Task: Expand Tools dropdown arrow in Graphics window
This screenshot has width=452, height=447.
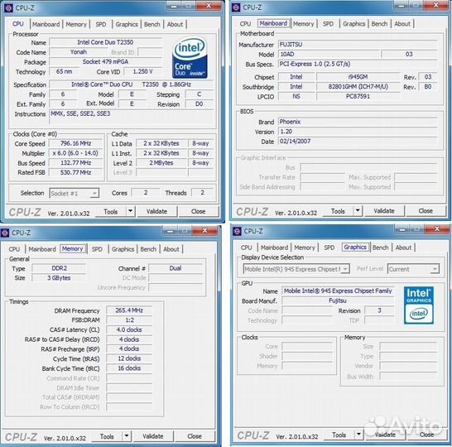Action: coord(358,435)
